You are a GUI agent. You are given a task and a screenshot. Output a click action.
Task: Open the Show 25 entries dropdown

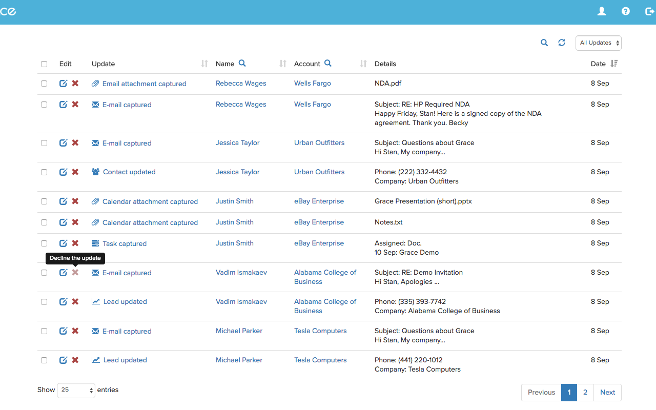tap(76, 390)
